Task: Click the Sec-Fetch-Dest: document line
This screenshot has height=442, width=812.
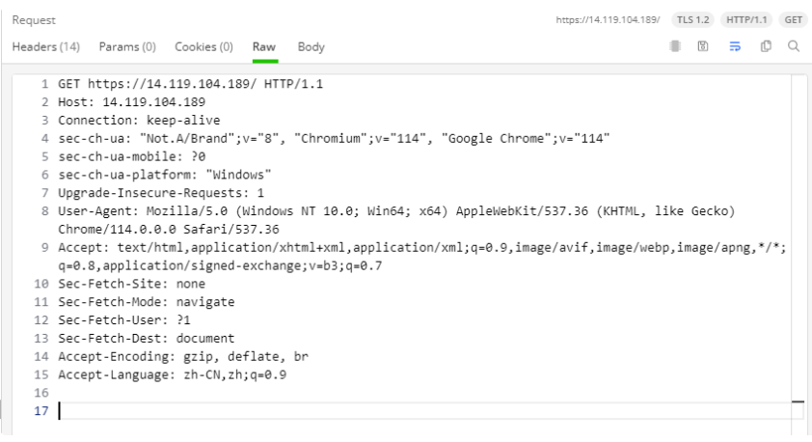Action: (146, 338)
